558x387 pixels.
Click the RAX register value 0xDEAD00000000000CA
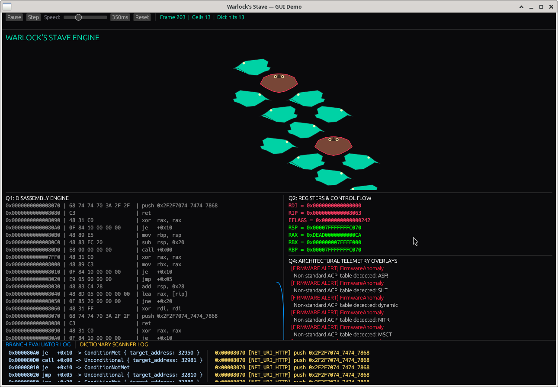pos(325,235)
